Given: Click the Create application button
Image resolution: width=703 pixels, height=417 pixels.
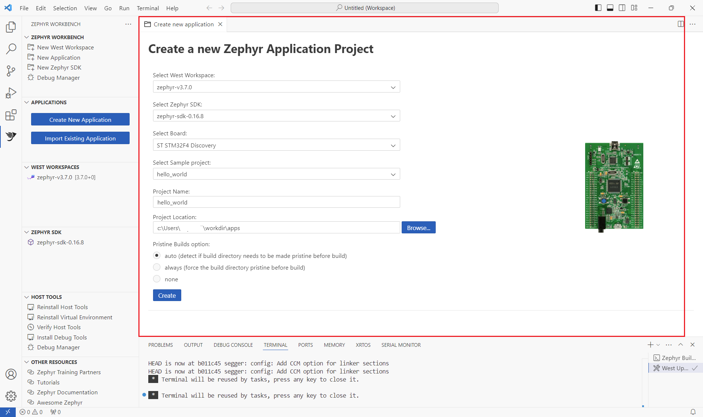Looking at the screenshot, I should click(x=167, y=295).
